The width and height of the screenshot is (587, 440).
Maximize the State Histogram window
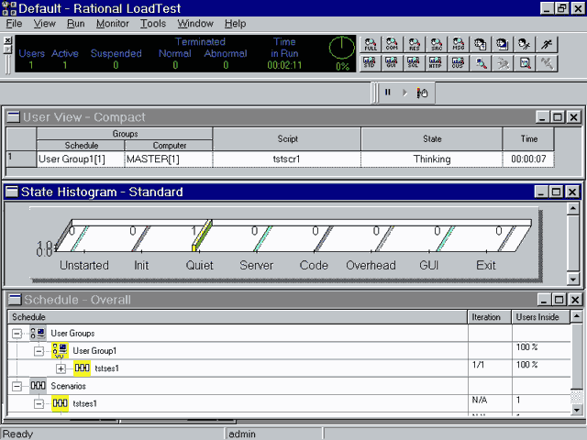click(x=557, y=192)
